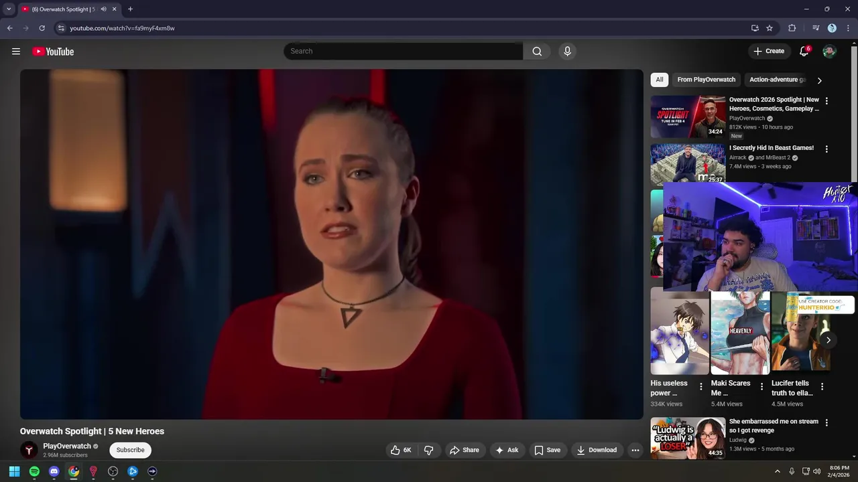858x482 pixels.
Task: Open the Chrome three-dot menu
Action: click(848, 28)
